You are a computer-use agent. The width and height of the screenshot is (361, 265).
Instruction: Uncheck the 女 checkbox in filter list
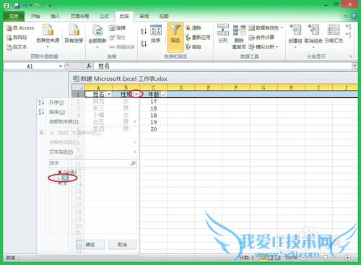(60, 183)
